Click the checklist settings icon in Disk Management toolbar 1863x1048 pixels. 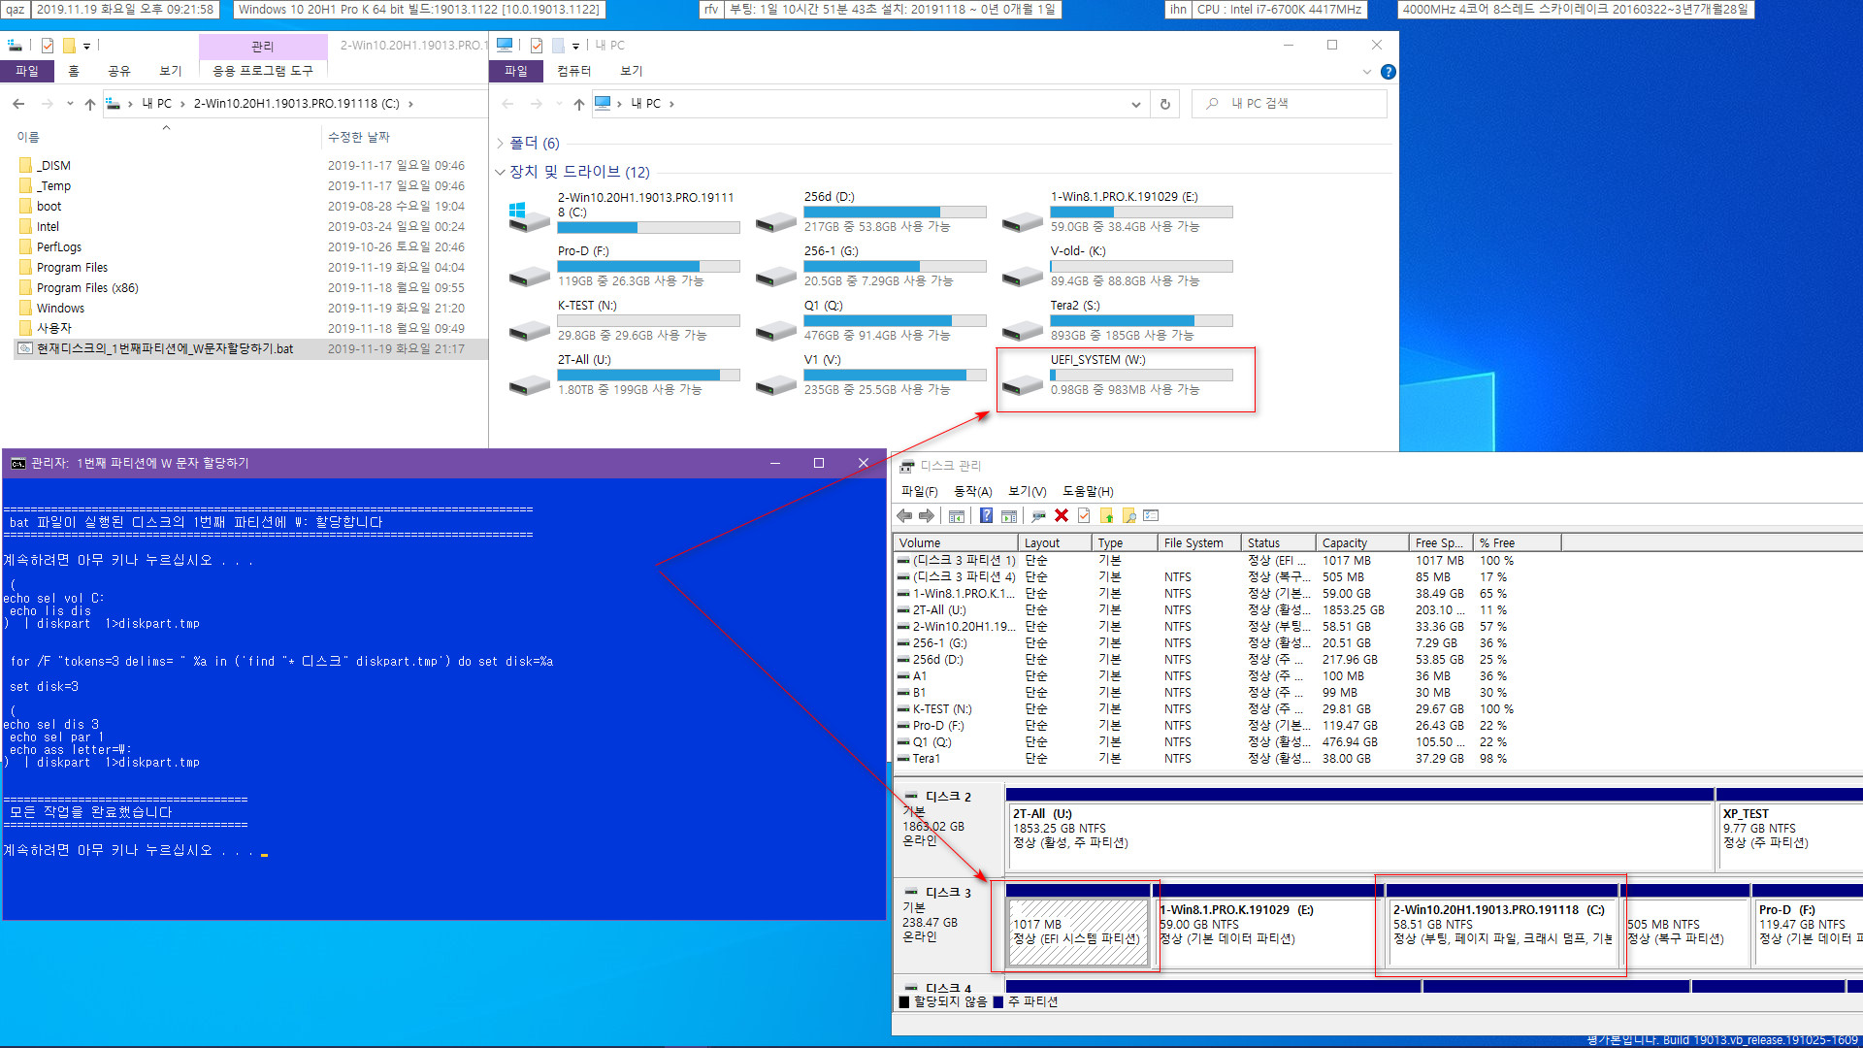tap(1152, 515)
